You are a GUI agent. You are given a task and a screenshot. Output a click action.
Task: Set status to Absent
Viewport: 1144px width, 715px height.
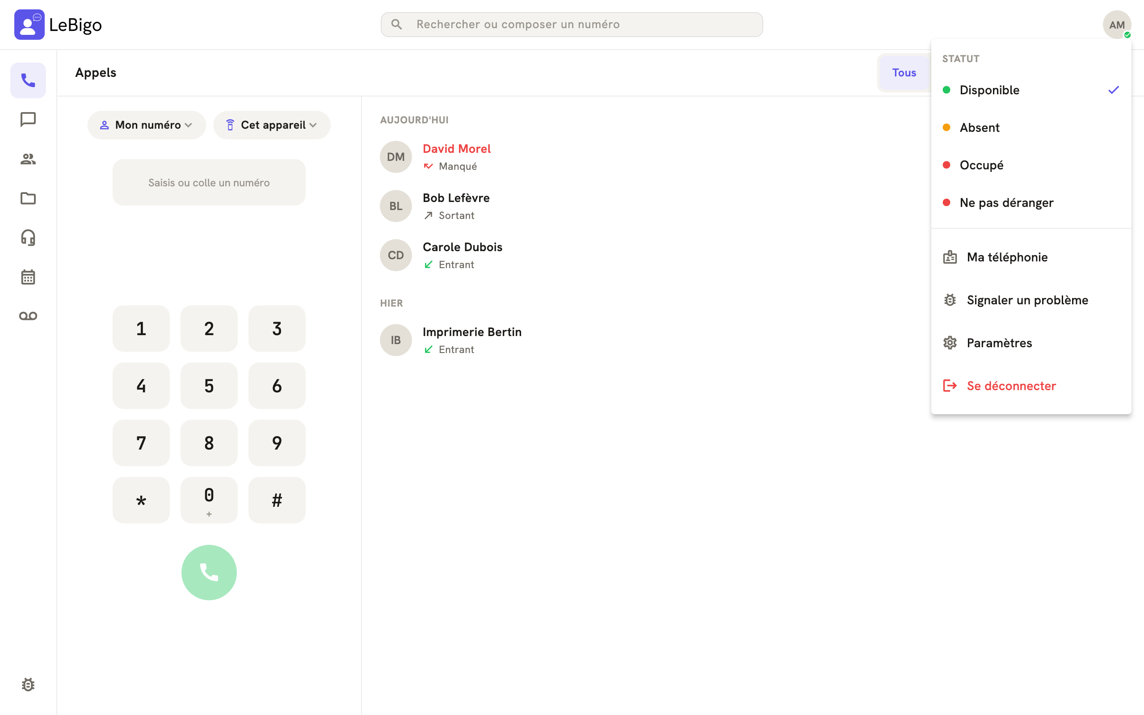(x=1031, y=128)
